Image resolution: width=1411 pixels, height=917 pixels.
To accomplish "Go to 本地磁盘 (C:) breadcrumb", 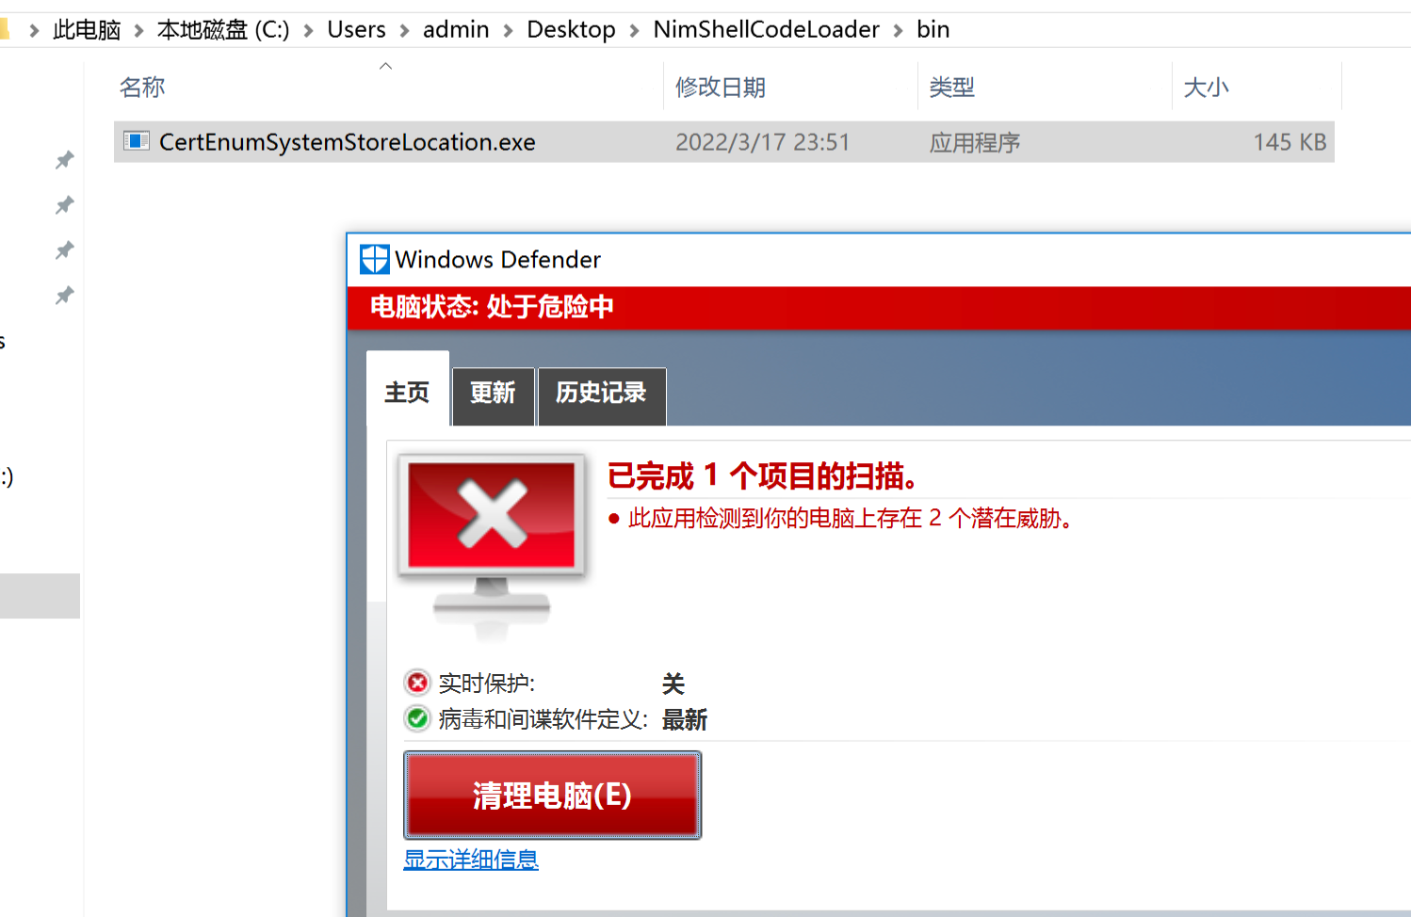I will click(x=223, y=30).
